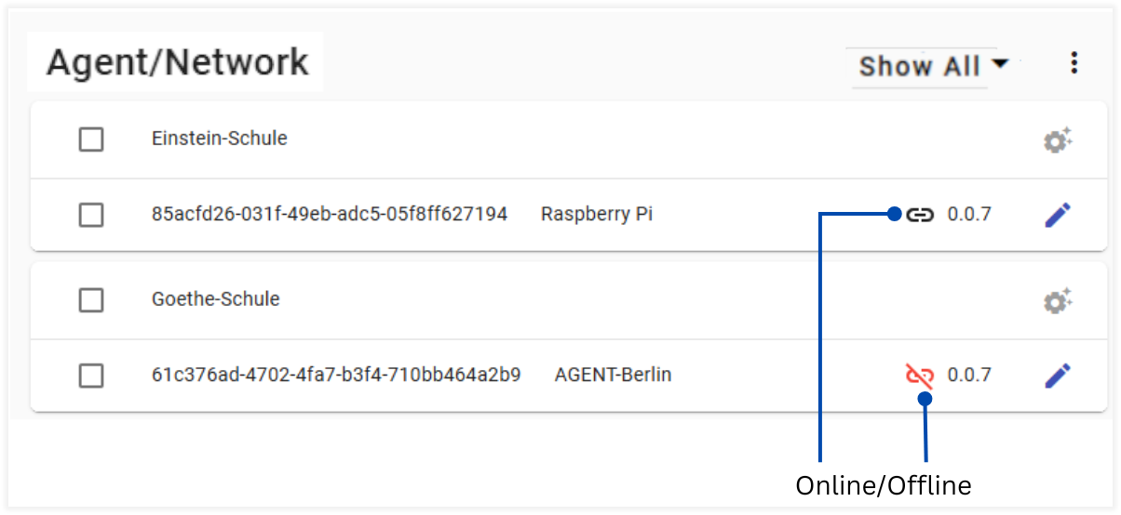
Task: Click the Einstein-Schule network name
Action: [220, 139]
